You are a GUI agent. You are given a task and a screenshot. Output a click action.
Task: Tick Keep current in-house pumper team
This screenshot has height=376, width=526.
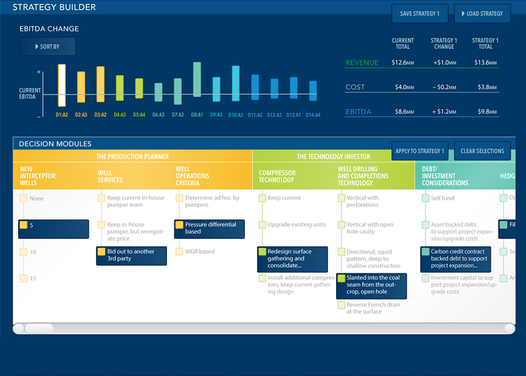[101, 198]
